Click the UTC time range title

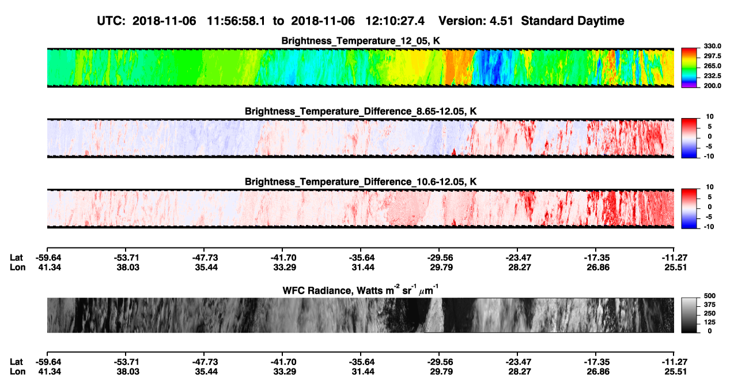361,21
